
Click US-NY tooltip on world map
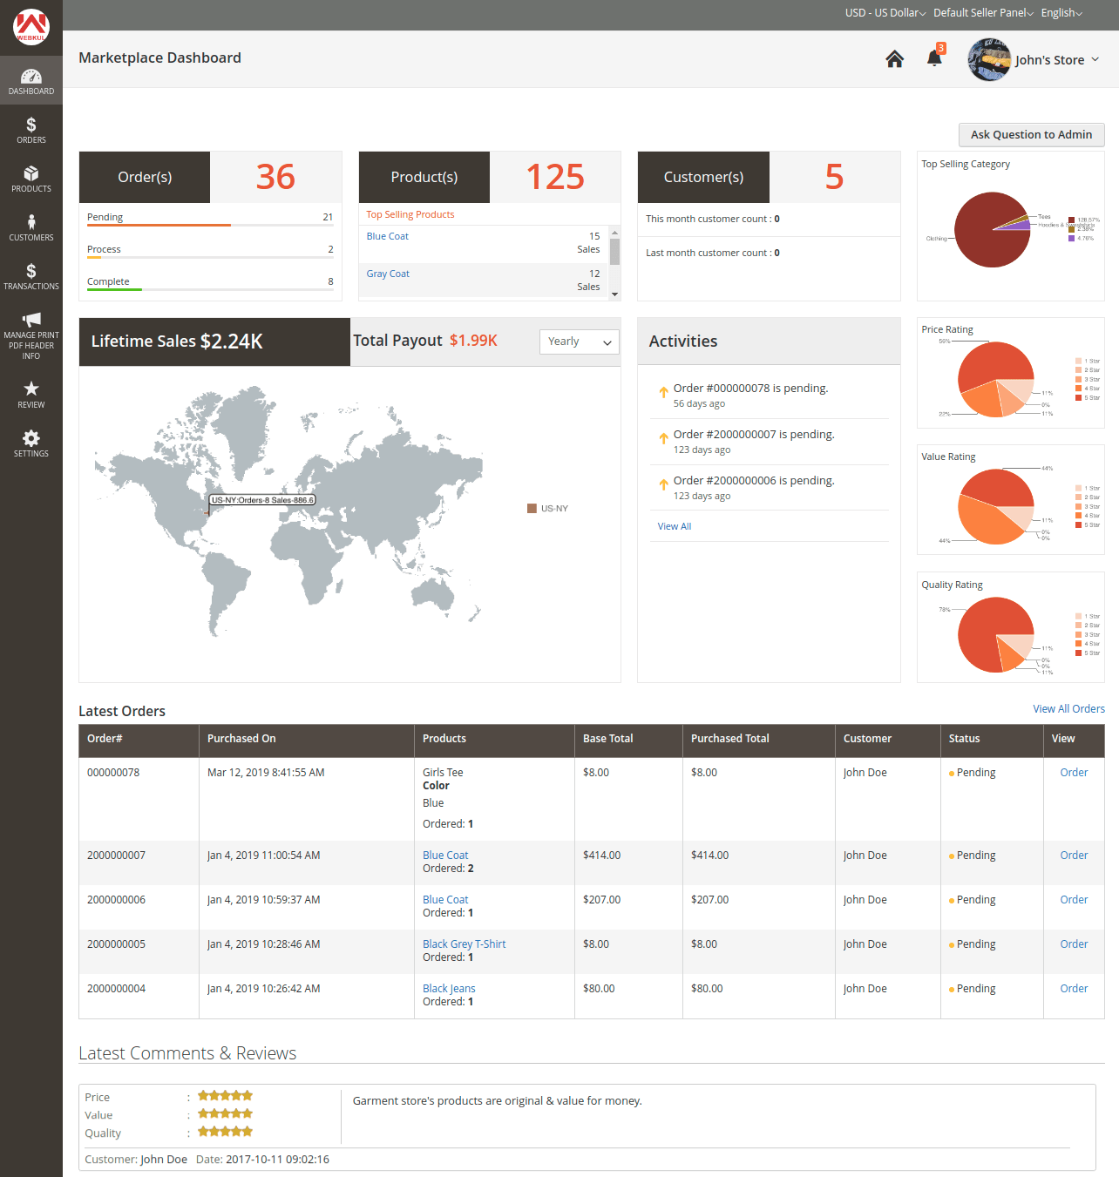[x=262, y=500]
